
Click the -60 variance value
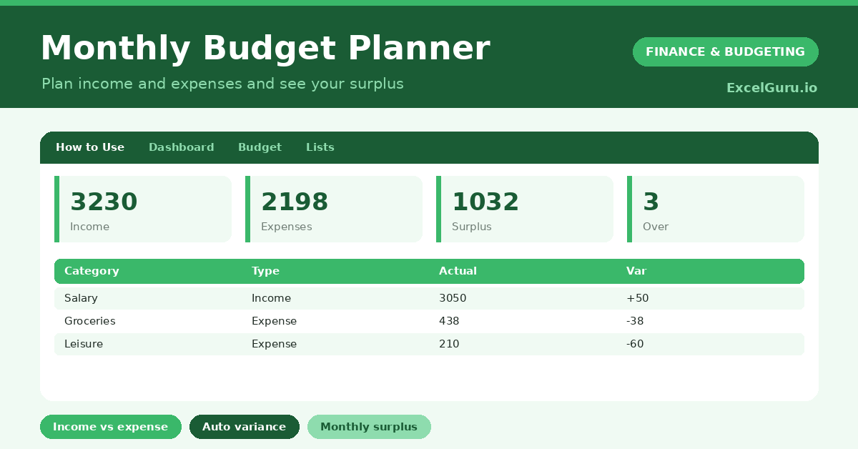tap(635, 344)
